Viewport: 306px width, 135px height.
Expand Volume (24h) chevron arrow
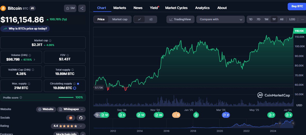[x=34, y=60]
